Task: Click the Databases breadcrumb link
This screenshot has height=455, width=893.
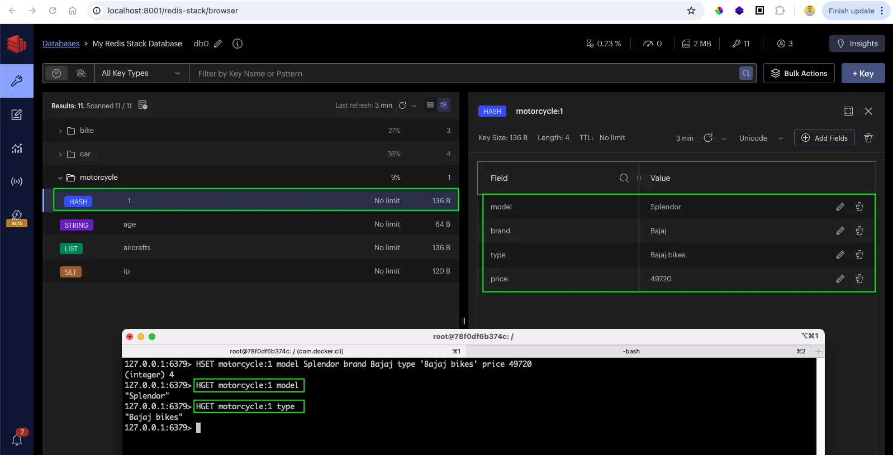Action: 61,44
